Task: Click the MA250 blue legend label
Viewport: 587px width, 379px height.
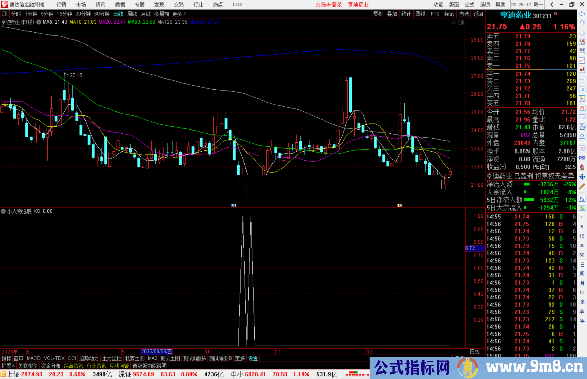Action: 204,22
